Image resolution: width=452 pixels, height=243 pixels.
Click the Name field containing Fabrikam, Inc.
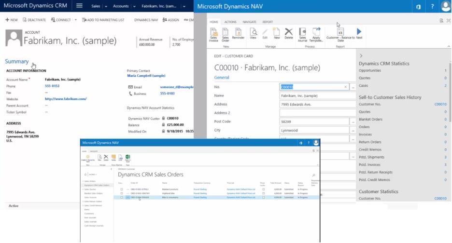317,95
